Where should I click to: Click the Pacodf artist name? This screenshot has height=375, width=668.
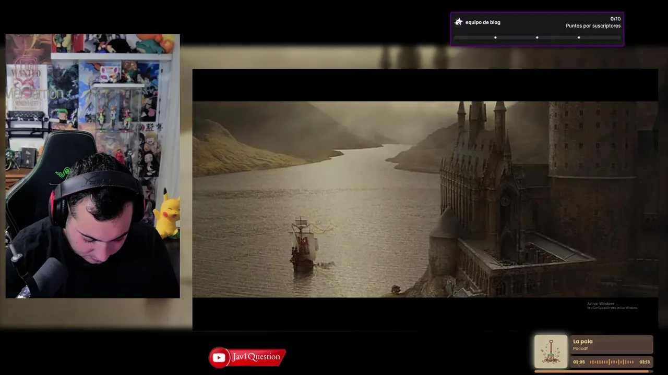(580, 348)
